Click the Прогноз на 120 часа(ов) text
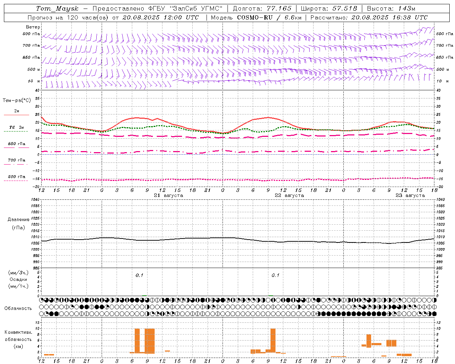Screen dimensions: 455x364 click(68, 17)
